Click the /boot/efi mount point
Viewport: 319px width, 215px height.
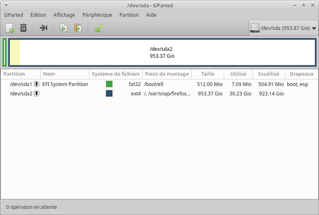[154, 84]
